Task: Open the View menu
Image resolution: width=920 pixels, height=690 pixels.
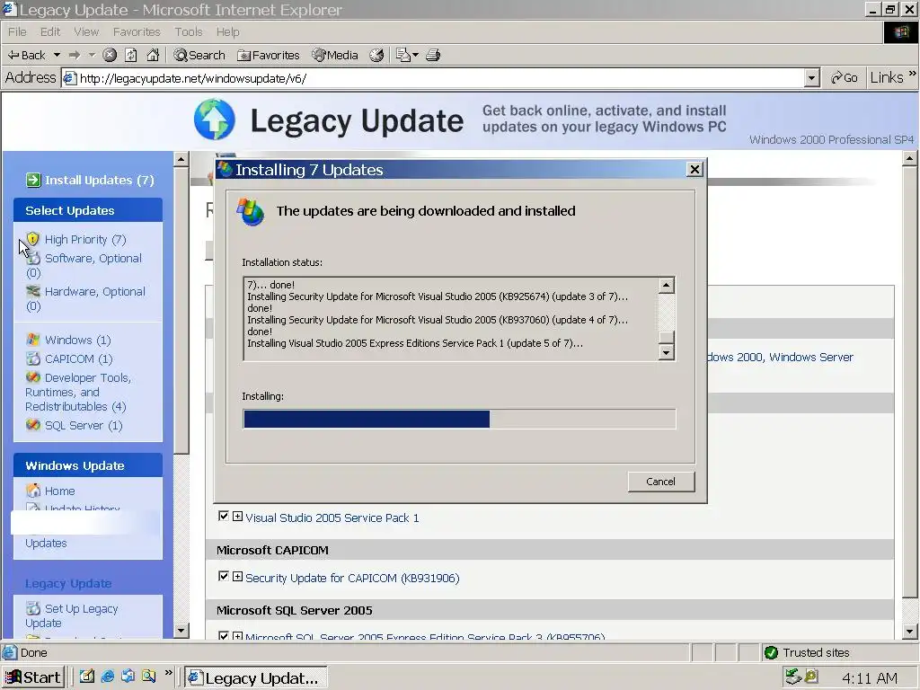Action: pyautogui.click(x=86, y=31)
